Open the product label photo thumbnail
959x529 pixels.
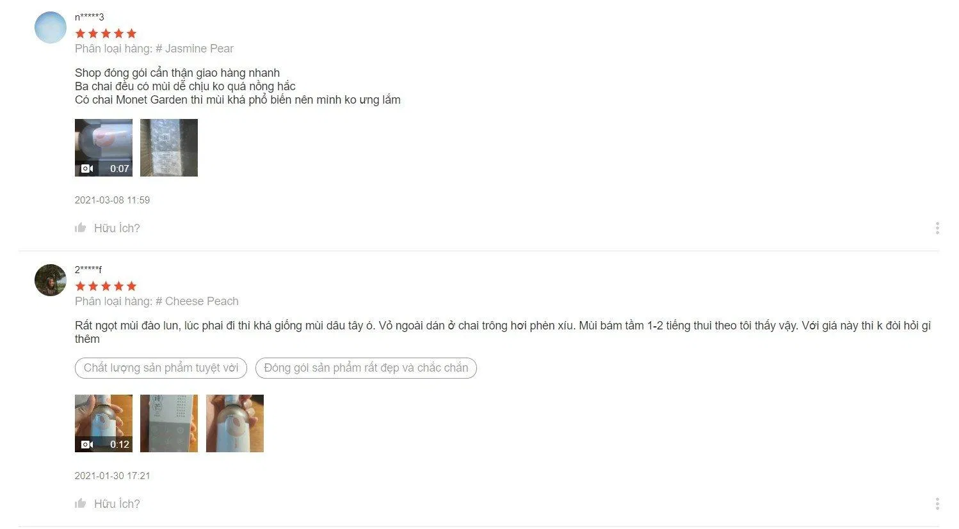(169, 423)
